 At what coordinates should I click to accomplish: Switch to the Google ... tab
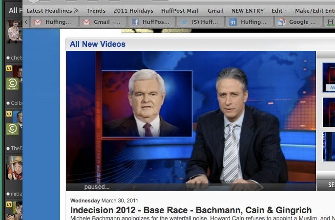point(298,22)
